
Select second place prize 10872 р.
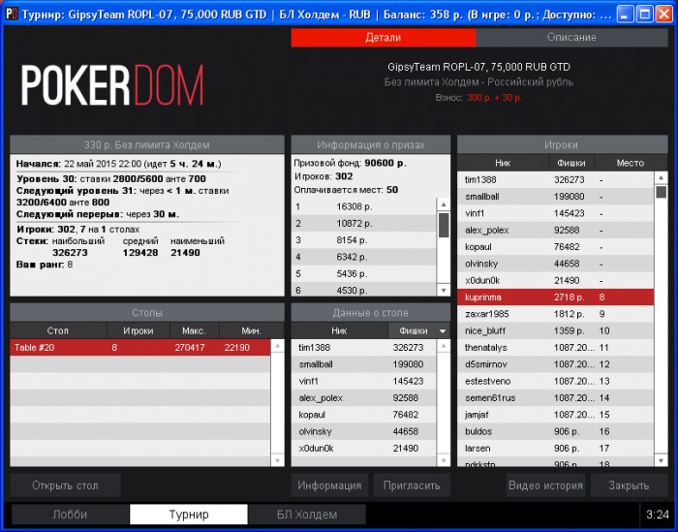coord(364,223)
